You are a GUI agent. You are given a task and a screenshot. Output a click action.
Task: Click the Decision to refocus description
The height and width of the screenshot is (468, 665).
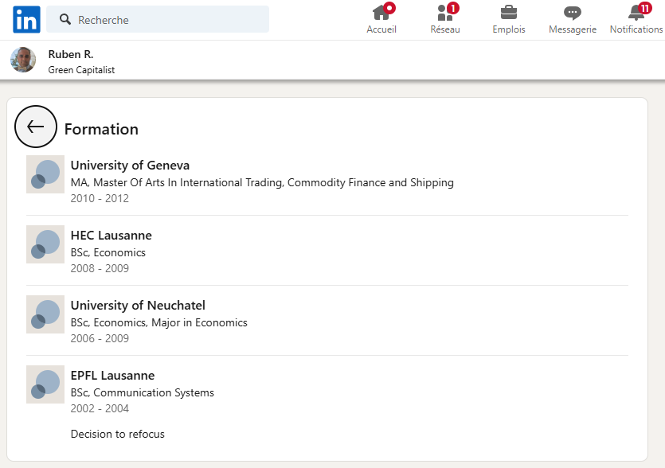click(118, 434)
